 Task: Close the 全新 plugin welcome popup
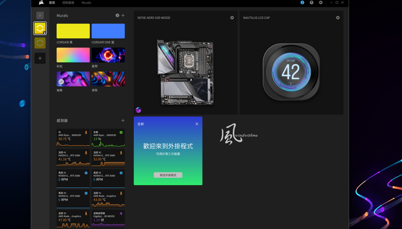(197, 124)
